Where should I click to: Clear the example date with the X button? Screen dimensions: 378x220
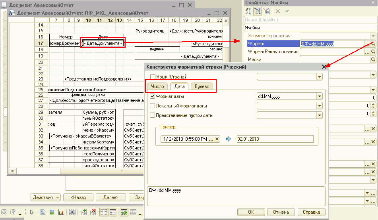(217, 139)
